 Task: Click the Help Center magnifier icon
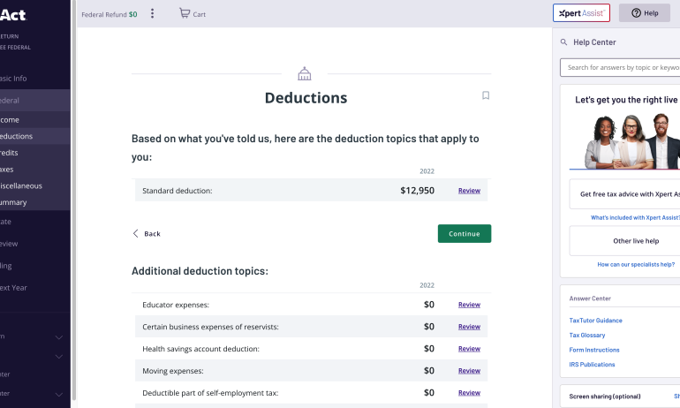click(563, 42)
